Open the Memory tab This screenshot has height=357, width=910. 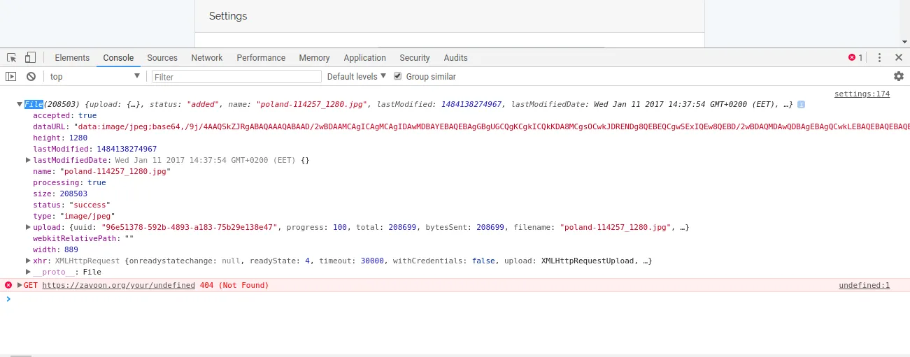(314, 58)
